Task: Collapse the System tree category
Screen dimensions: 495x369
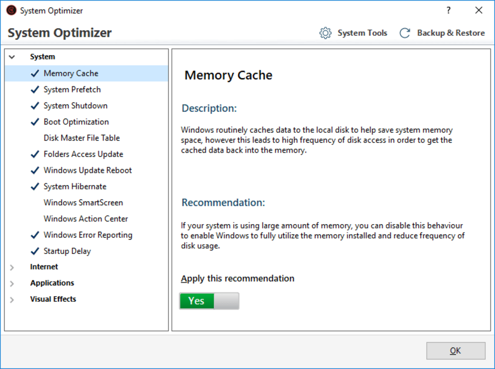Action: (12, 57)
